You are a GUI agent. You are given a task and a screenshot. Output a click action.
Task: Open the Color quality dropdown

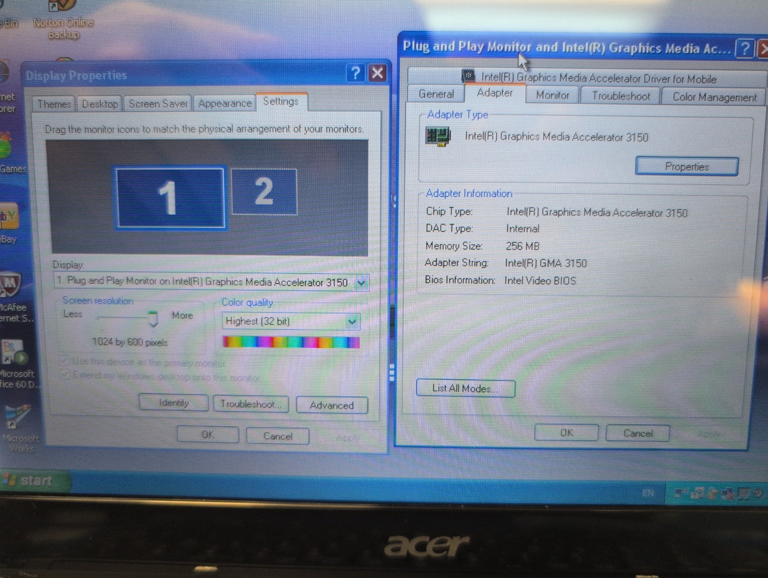(352, 321)
